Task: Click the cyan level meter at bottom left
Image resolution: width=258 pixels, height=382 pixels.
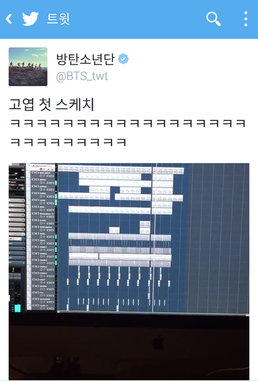Action: pyautogui.click(x=18, y=308)
